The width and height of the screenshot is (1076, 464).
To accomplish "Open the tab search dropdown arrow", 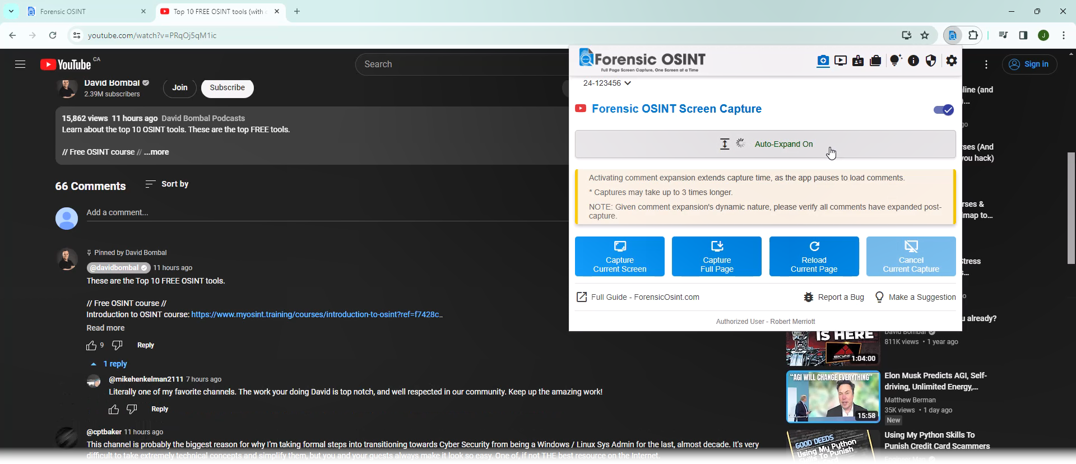I will click(11, 11).
